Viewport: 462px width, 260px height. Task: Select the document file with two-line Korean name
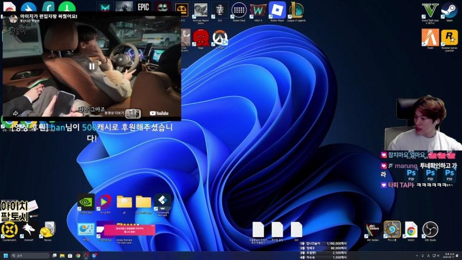point(258,231)
